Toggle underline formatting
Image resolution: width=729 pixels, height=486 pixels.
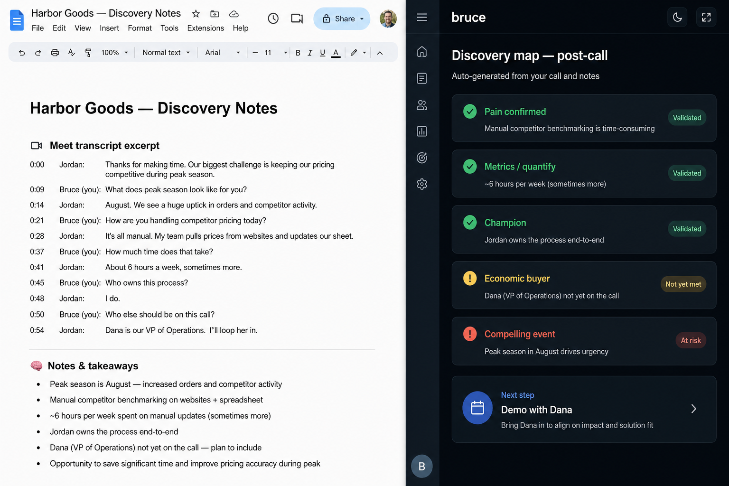pos(323,53)
